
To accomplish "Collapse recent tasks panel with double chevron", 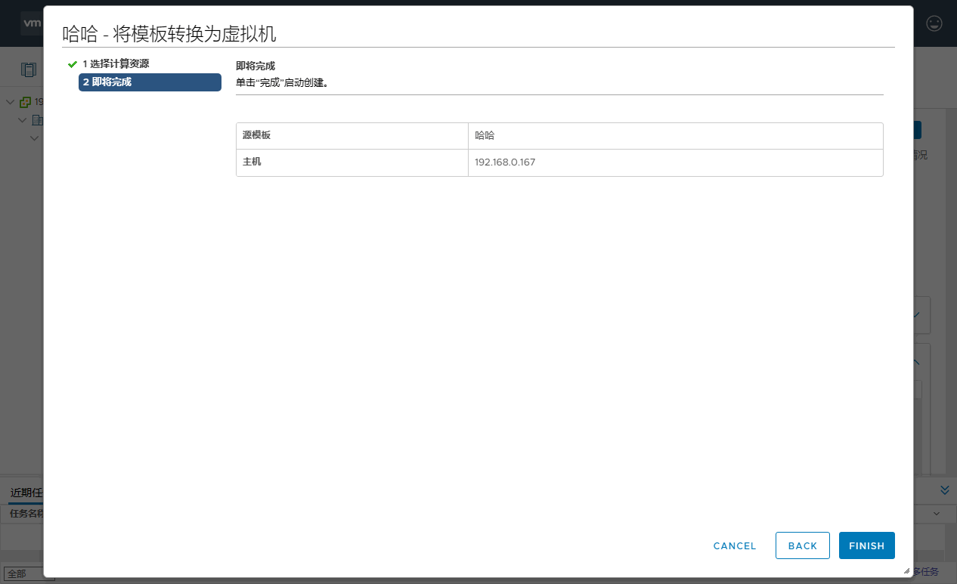I will 944,490.
